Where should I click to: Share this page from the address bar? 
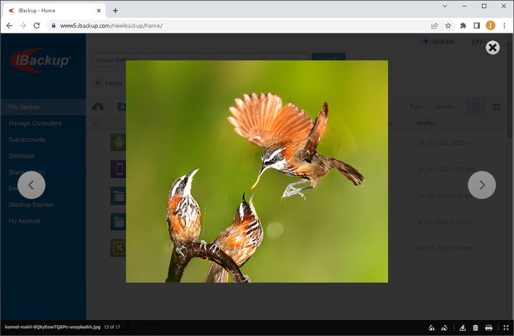click(434, 26)
